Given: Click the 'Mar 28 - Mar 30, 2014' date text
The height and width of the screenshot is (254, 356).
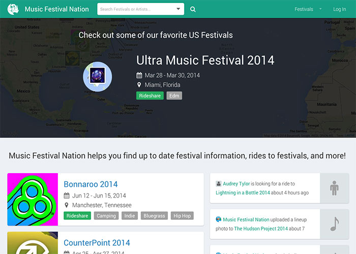Looking at the screenshot, I should pyautogui.click(x=172, y=75).
